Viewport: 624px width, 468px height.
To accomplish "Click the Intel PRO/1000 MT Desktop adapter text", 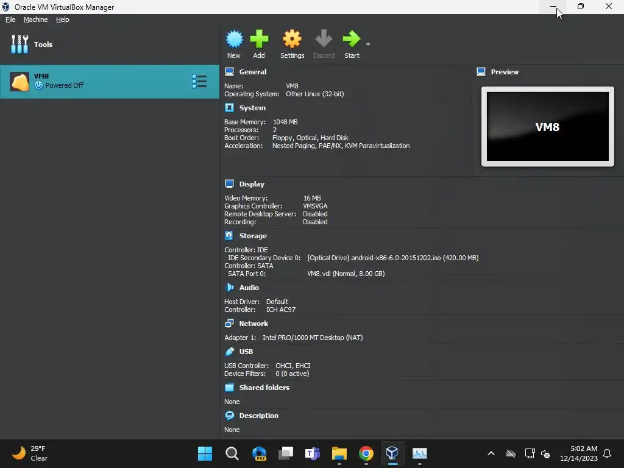I will click(x=313, y=338).
